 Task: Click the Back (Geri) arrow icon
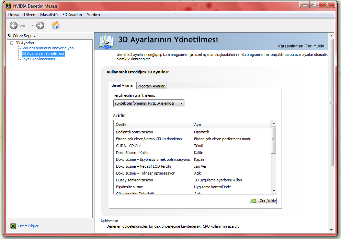(13, 25)
